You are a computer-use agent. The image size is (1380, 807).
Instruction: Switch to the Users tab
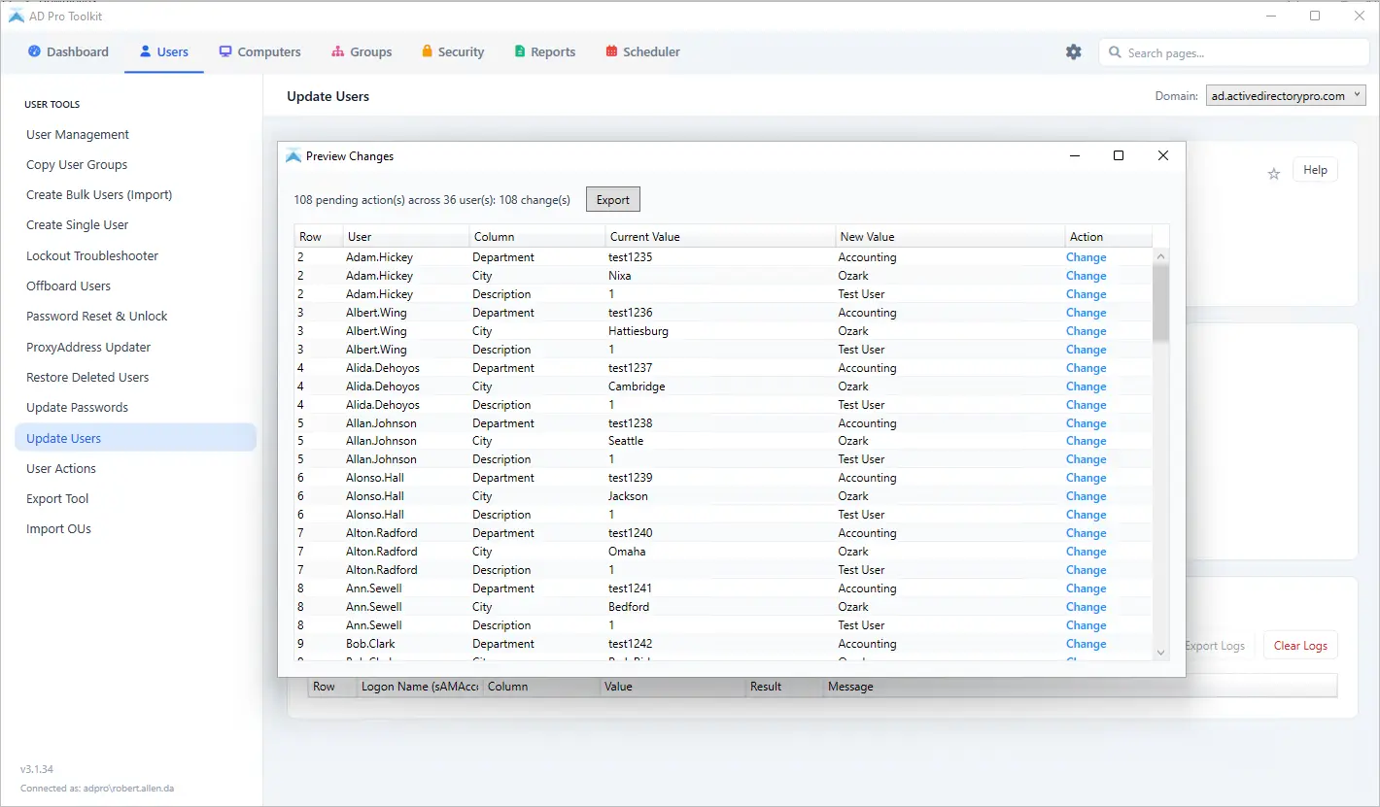click(x=164, y=52)
